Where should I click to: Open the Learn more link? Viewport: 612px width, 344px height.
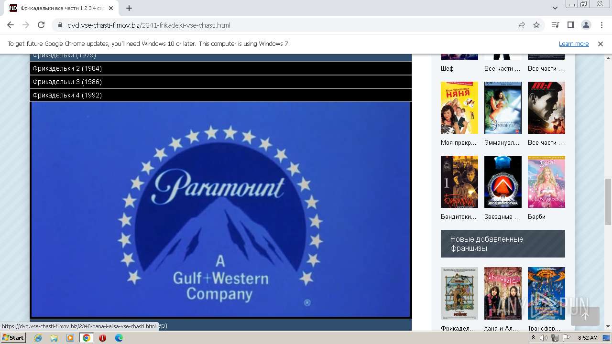574,43
